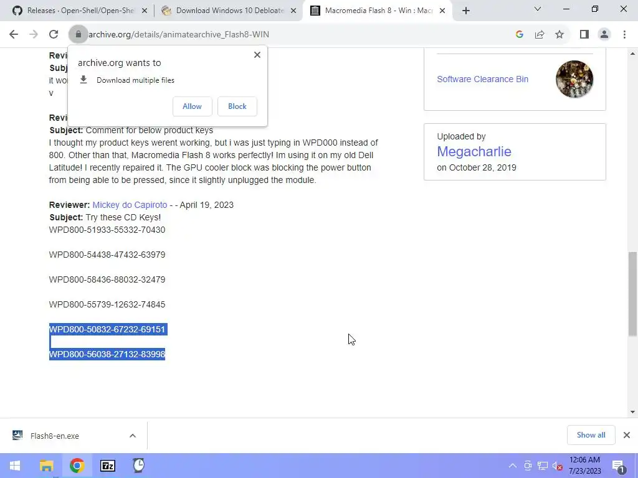Open the Chrome side panel
Screen dimensions: 638x478
[x=584, y=35]
